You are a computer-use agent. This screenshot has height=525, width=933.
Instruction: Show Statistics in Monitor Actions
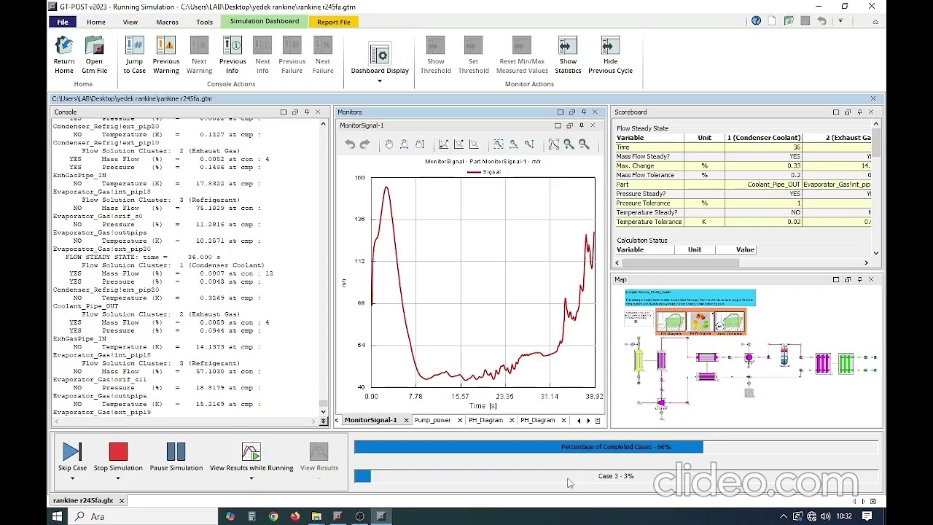click(568, 55)
